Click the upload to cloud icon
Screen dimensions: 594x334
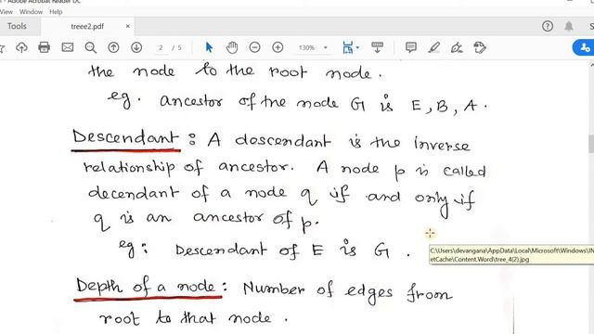coord(21,47)
